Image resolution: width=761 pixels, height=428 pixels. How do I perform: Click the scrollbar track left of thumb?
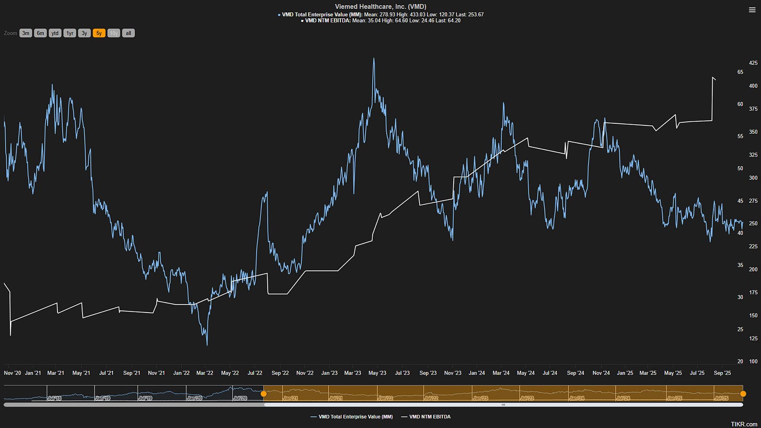click(x=134, y=404)
